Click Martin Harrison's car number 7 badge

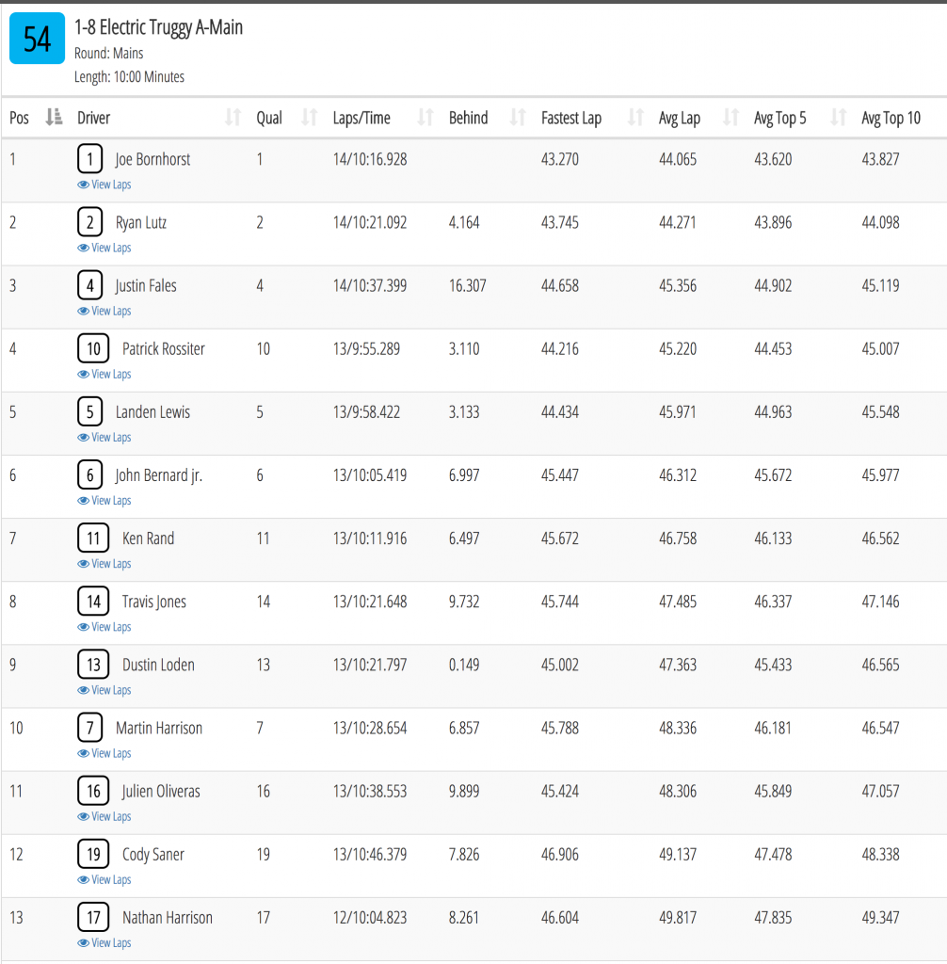[89, 728]
